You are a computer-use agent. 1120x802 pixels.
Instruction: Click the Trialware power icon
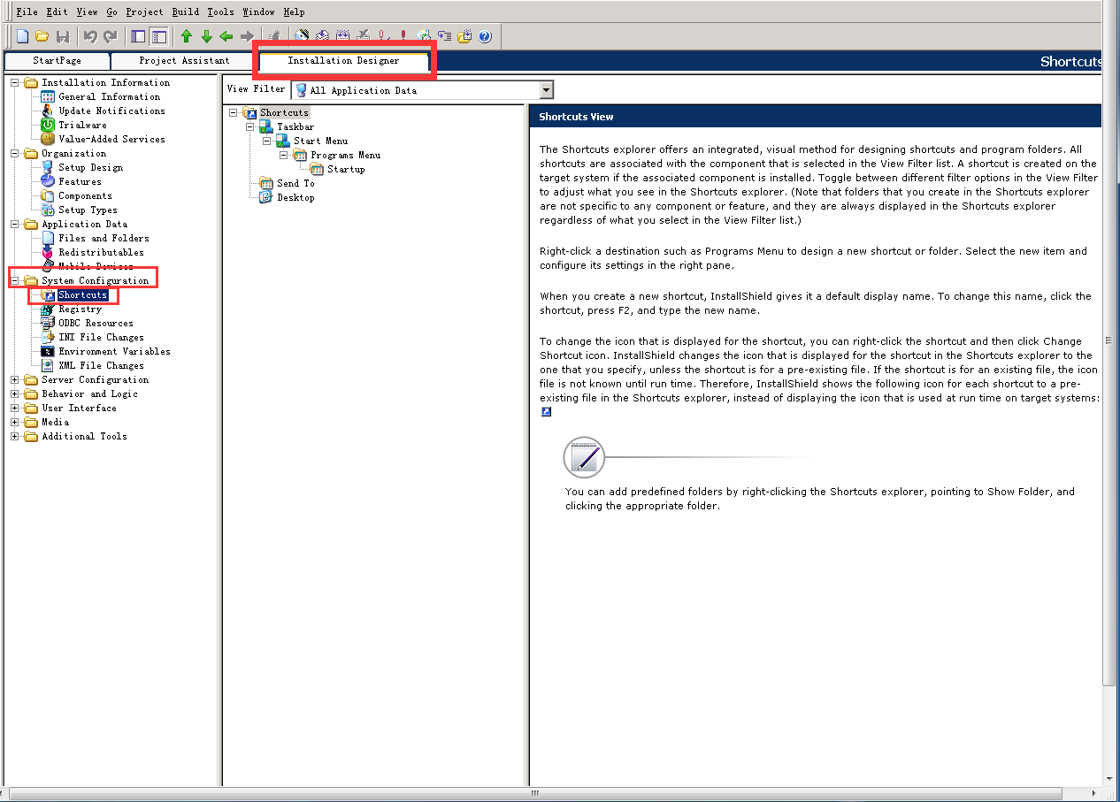pos(48,125)
